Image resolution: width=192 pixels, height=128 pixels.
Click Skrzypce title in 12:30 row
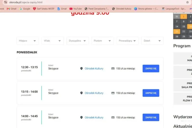click(x=53, y=68)
